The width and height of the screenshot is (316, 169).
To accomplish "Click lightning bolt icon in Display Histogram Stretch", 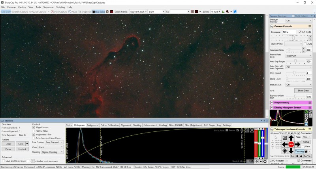I will pyautogui.click(x=306, y=116).
